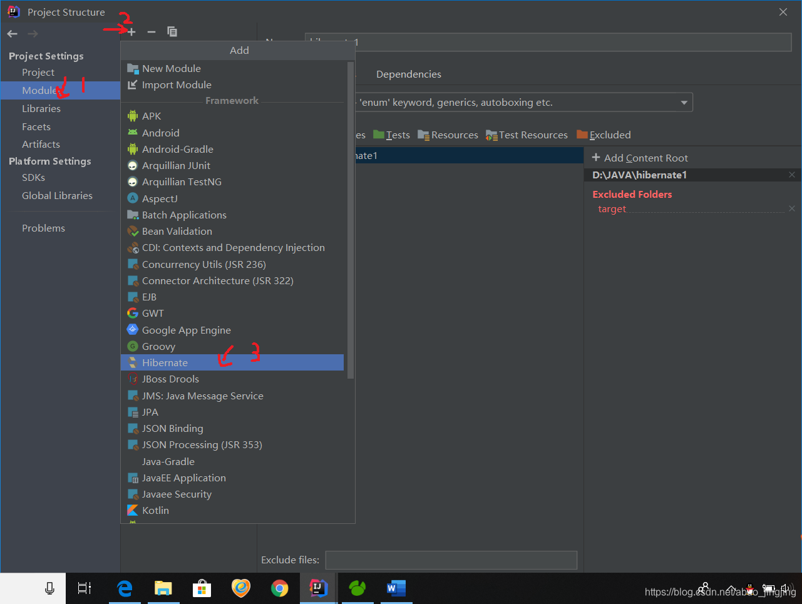The width and height of the screenshot is (802, 604).
Task: Click the Exclude files input field
Action: click(x=451, y=560)
